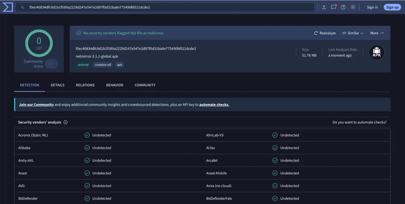Click 'Do you want to automate checks?'
Viewport: 405px width, 204px height.
click(x=359, y=122)
